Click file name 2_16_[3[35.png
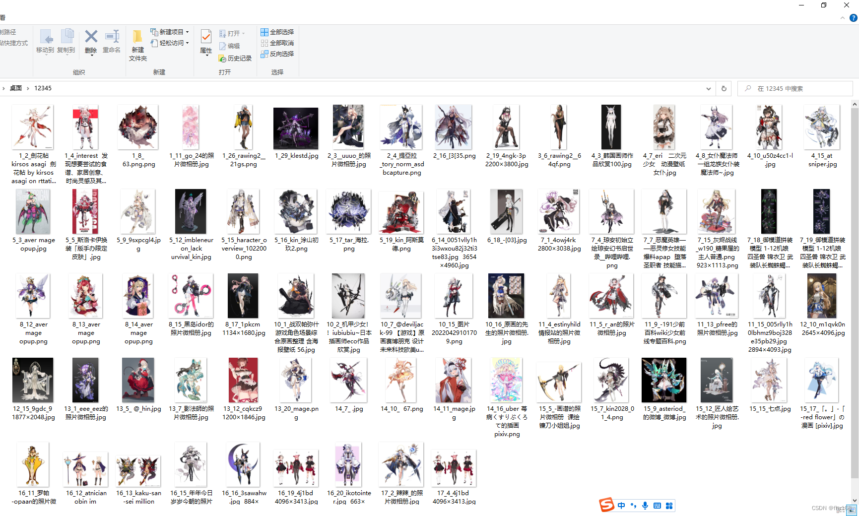The image size is (859, 516). point(455,156)
